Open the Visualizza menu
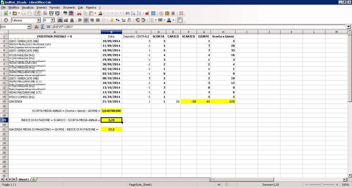Screen dimensions: 352x188 coord(28,7)
